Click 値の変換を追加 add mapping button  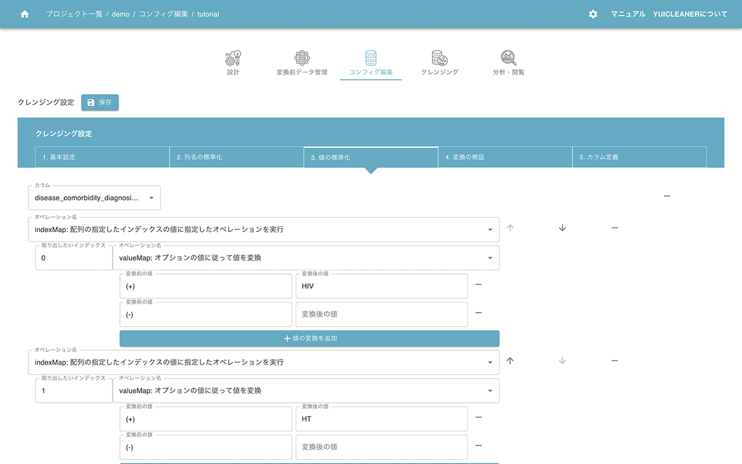tap(309, 338)
